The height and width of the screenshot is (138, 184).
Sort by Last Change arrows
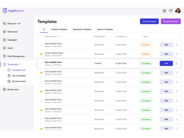pos(127,36)
